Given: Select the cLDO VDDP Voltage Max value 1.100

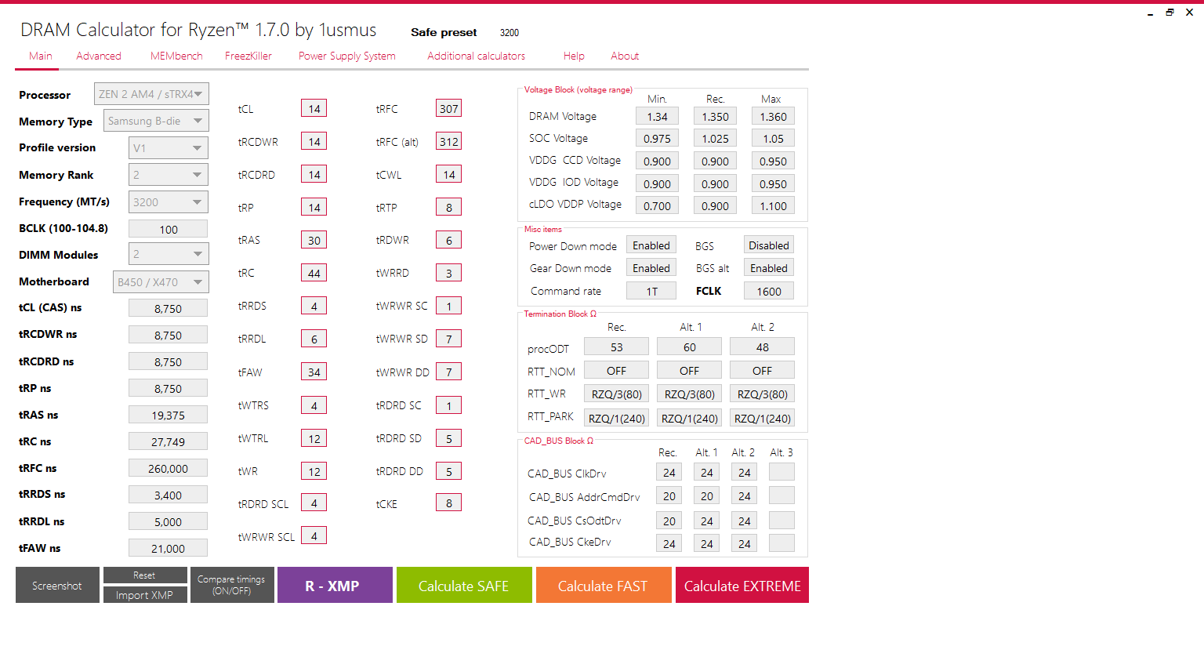Looking at the screenshot, I should tap(773, 205).
